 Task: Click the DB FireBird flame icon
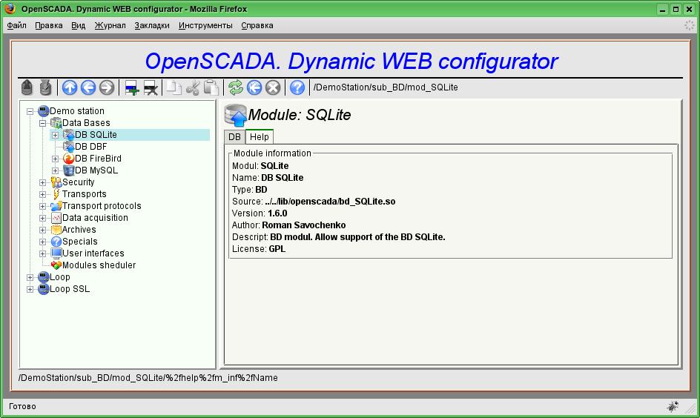click(x=68, y=159)
